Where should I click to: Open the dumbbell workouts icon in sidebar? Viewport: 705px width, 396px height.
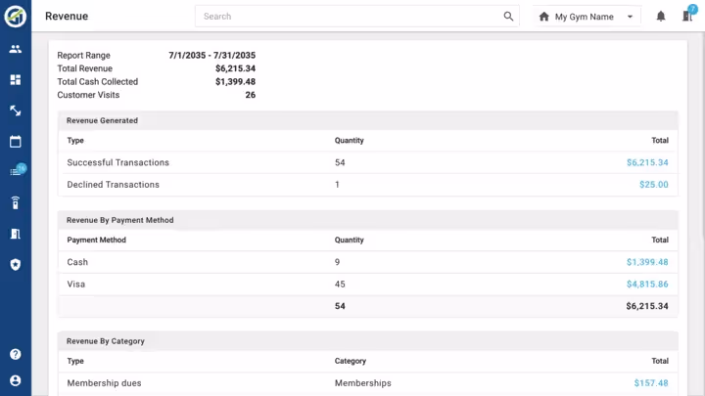[16, 110]
